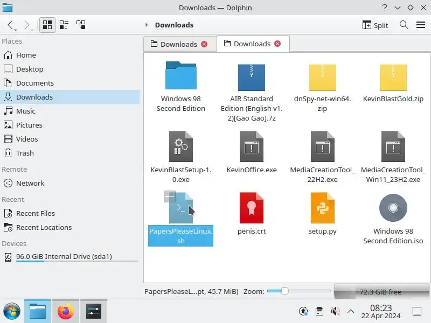Expand the breadcrumb arrow before Downloads
Viewport: 431px width, 323px height.
[147, 25]
